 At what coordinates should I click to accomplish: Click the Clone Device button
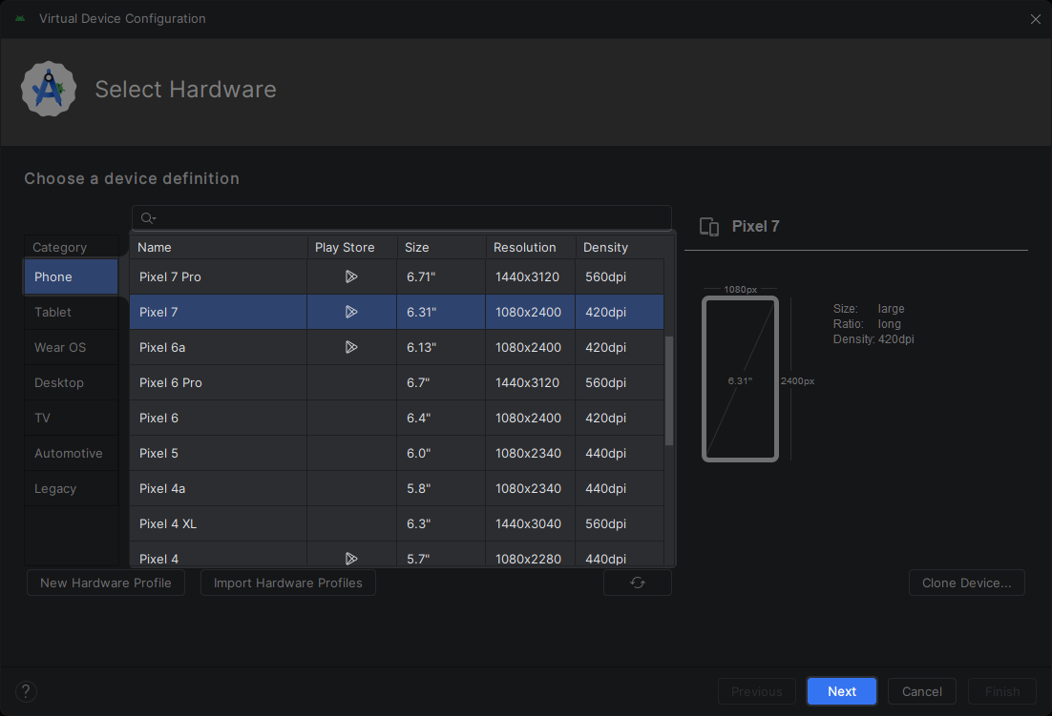point(966,583)
